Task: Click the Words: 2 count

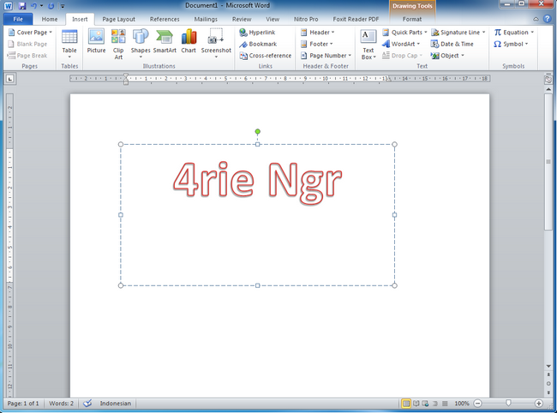Action: [x=61, y=404]
